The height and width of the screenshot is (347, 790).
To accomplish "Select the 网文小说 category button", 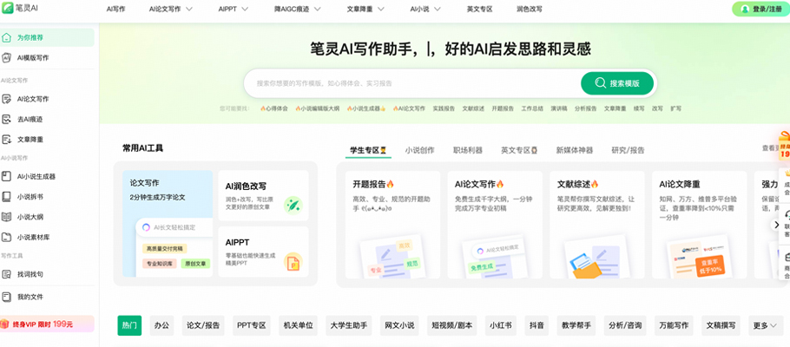I will (399, 325).
